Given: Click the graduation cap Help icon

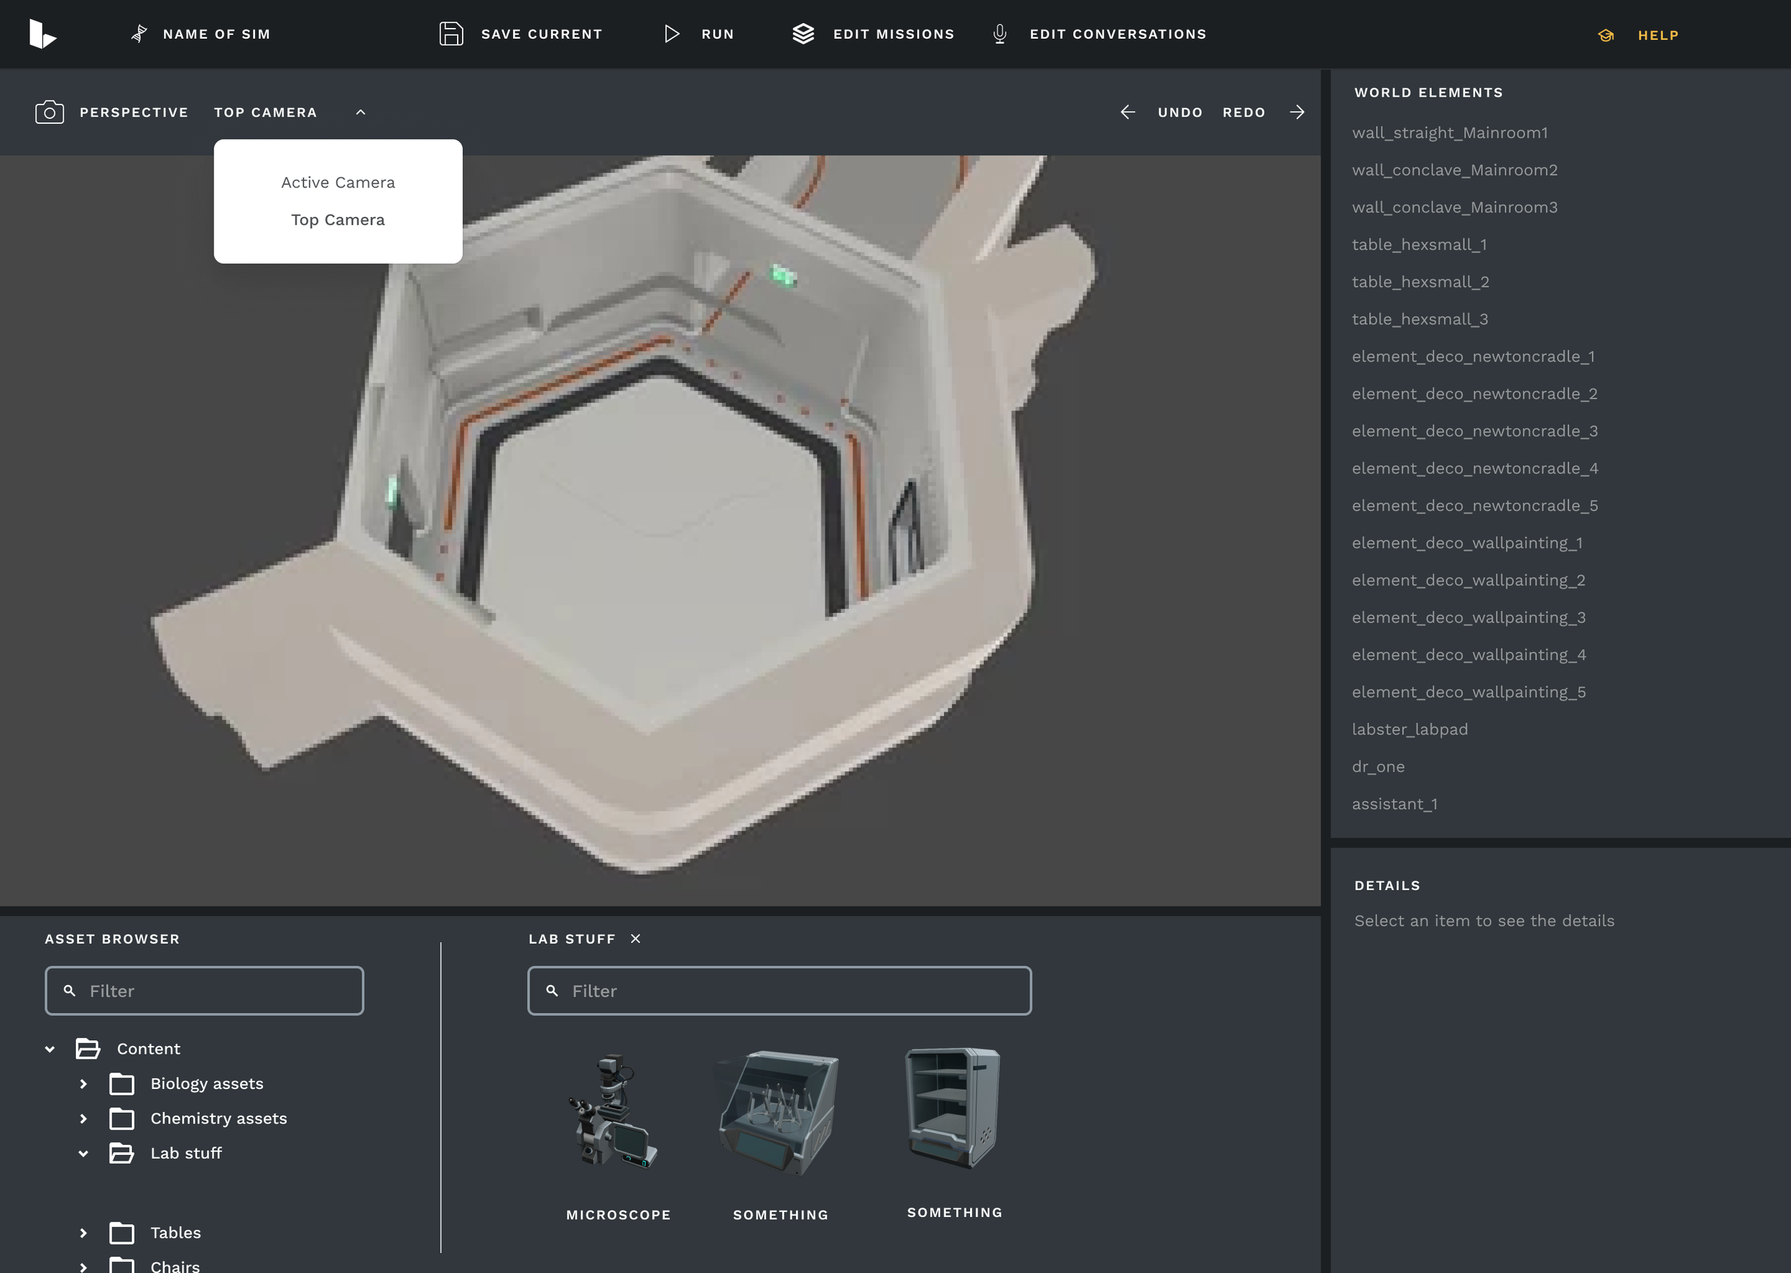Looking at the screenshot, I should tap(1606, 35).
